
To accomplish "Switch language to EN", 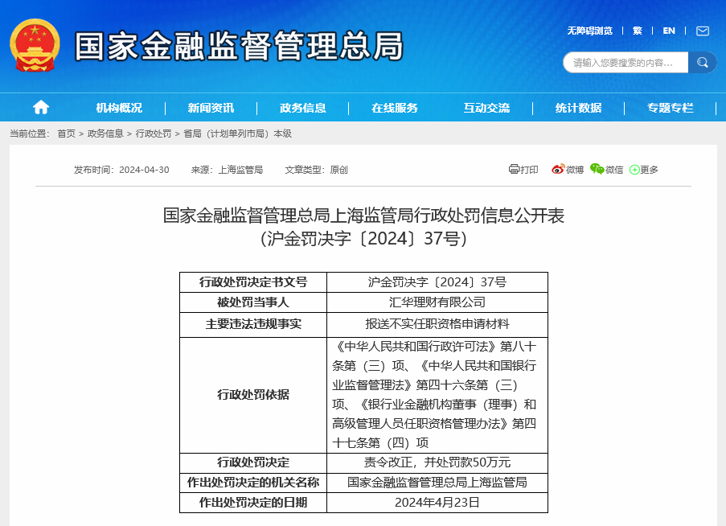I will [668, 31].
